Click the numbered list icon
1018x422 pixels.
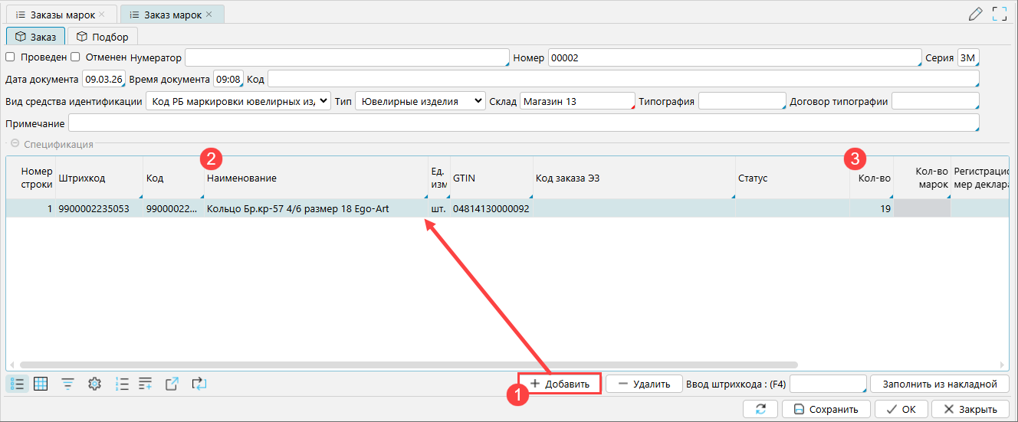click(x=122, y=384)
